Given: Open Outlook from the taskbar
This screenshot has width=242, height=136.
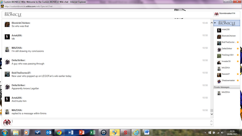Looking at the screenshot, I should point(49,133).
